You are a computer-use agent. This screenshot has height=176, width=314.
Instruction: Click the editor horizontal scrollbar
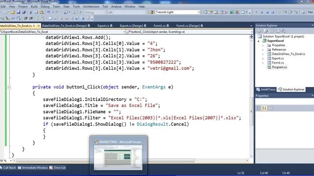coord(105,161)
